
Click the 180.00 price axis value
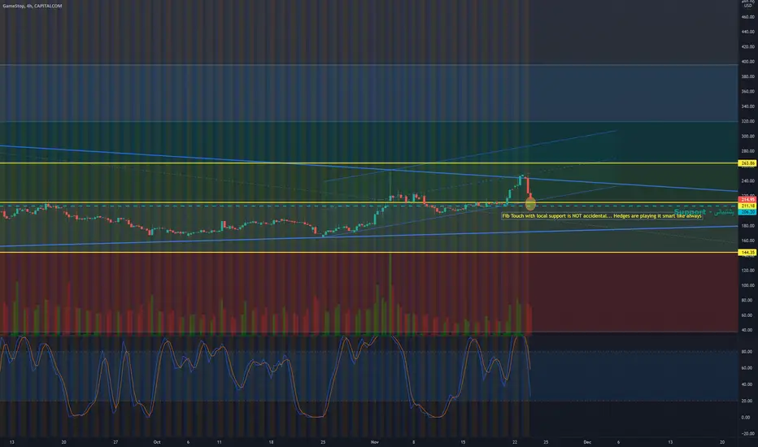click(747, 226)
